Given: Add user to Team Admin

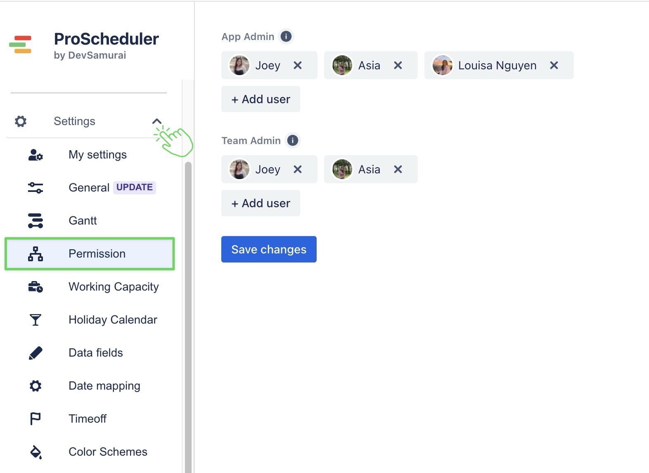Looking at the screenshot, I should [x=261, y=203].
